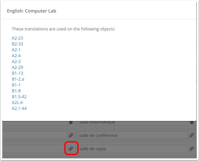Open object A2-29
Screen dimensions: 199x161
[x=18, y=67]
